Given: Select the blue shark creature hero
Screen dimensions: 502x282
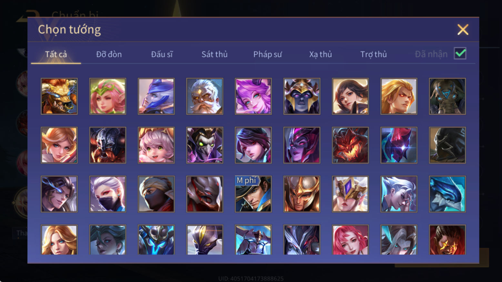Looking at the screenshot, I should tap(447, 194).
